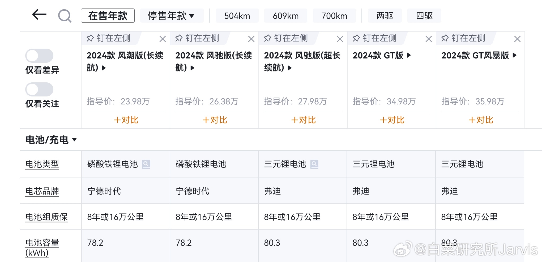
Task: Click 80.3 capacity in GT版 column
Action: tap(360, 243)
